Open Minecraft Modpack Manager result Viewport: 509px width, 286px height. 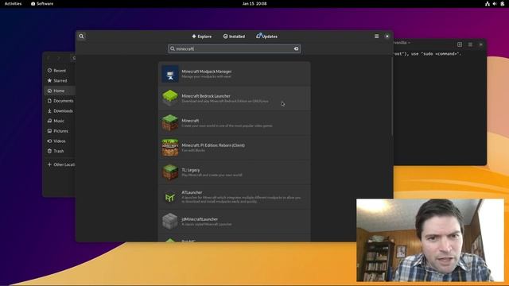coord(234,74)
